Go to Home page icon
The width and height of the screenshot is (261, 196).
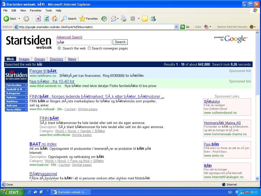tap(55, 19)
